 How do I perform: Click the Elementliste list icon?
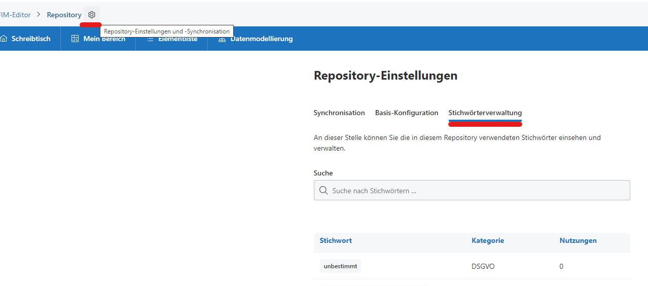(x=150, y=39)
